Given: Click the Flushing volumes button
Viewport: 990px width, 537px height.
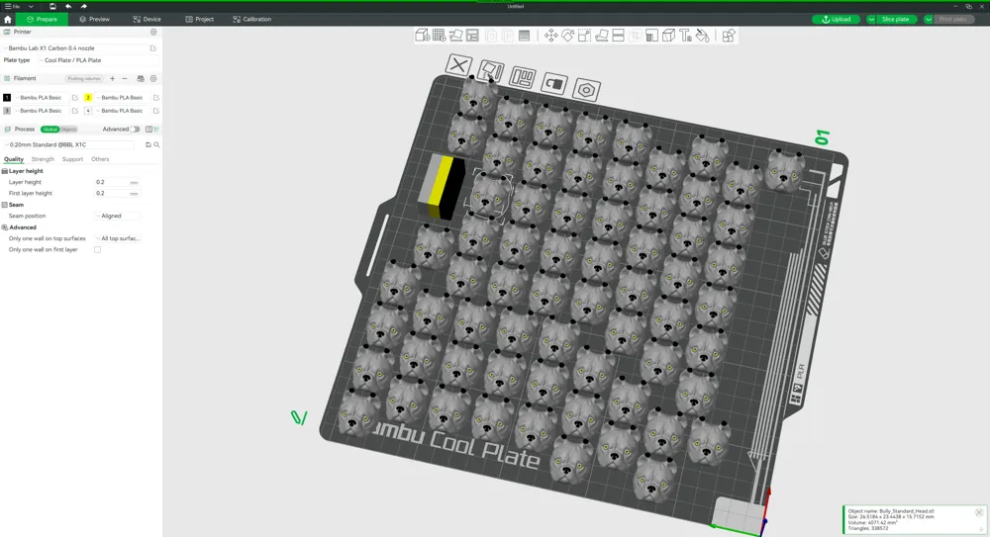Looking at the screenshot, I should tap(84, 79).
